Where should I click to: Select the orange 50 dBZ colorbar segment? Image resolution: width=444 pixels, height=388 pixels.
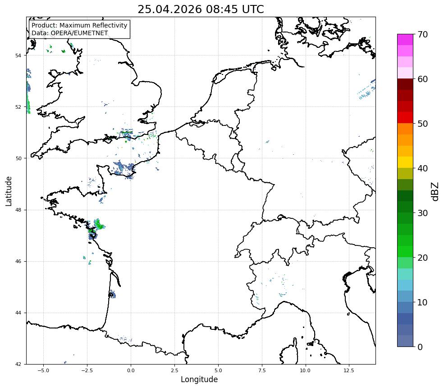pos(405,129)
